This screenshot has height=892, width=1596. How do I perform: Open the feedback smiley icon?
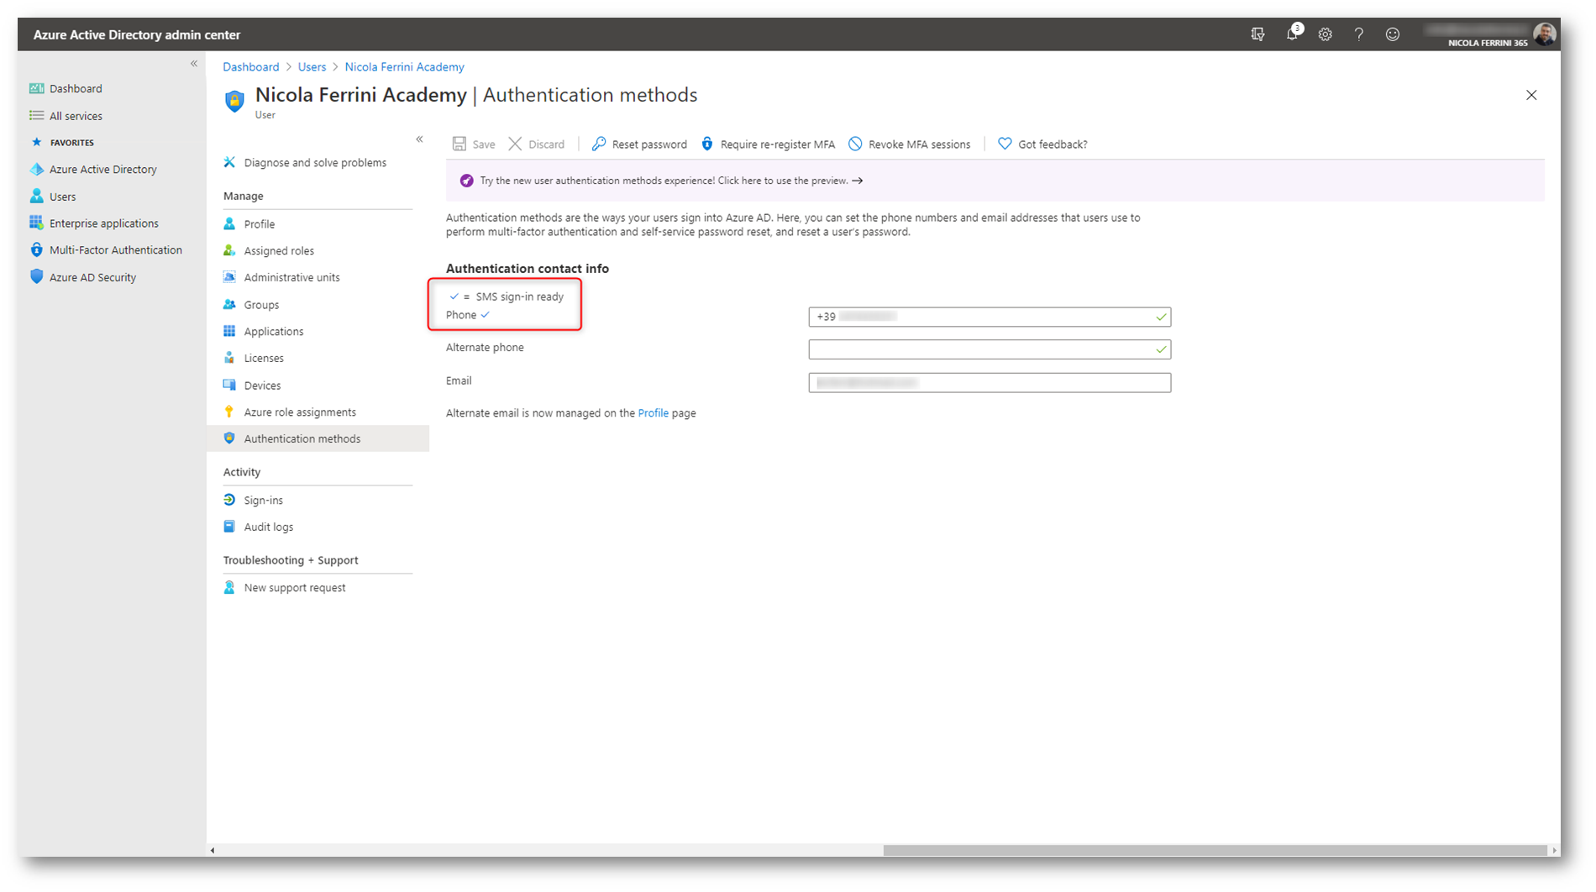1392,34
